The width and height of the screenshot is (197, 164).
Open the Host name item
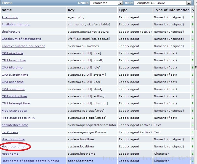click(x=10, y=154)
